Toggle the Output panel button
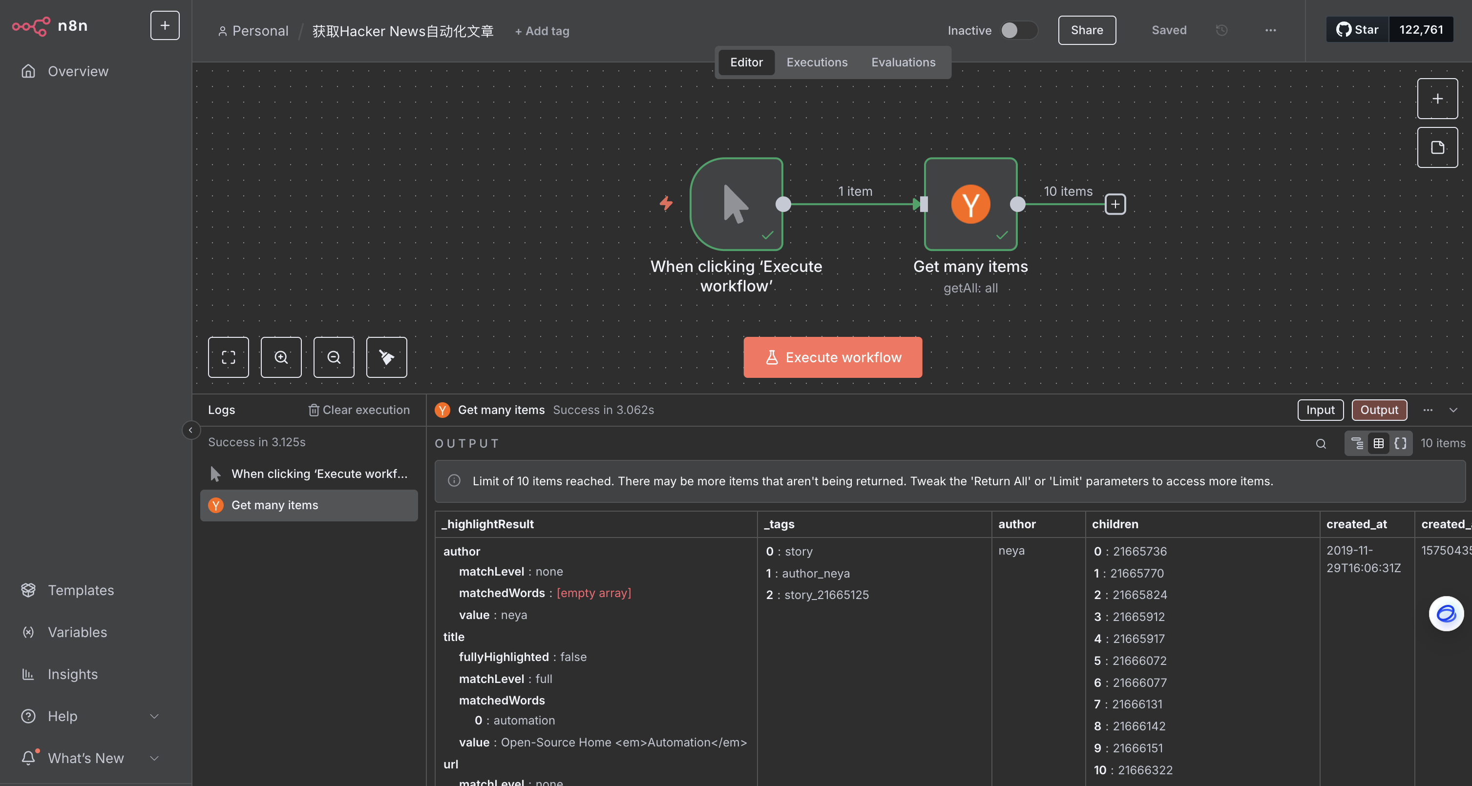1472x786 pixels. click(1379, 410)
